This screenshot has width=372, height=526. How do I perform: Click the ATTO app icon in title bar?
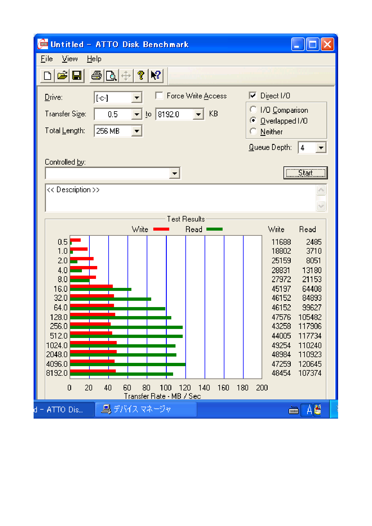coord(43,44)
